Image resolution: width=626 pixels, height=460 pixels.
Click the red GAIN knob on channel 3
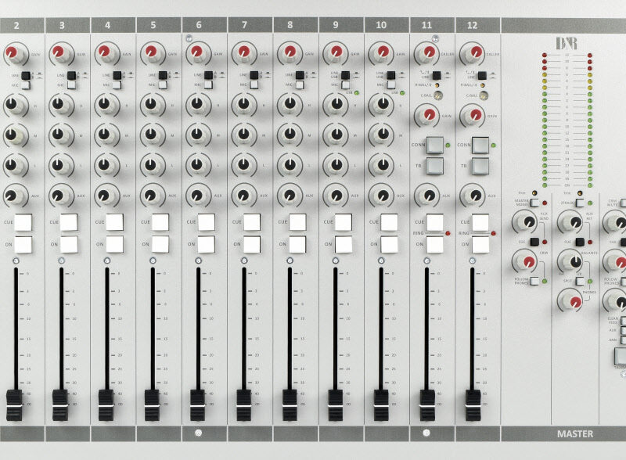59,53
